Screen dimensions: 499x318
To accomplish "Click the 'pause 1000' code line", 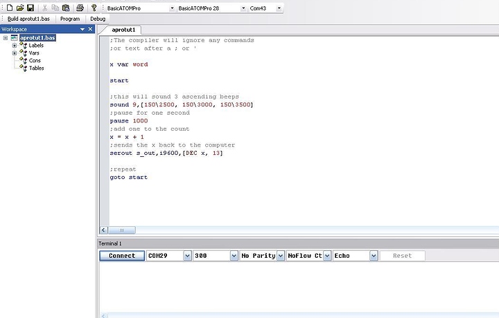I will 129,121.
